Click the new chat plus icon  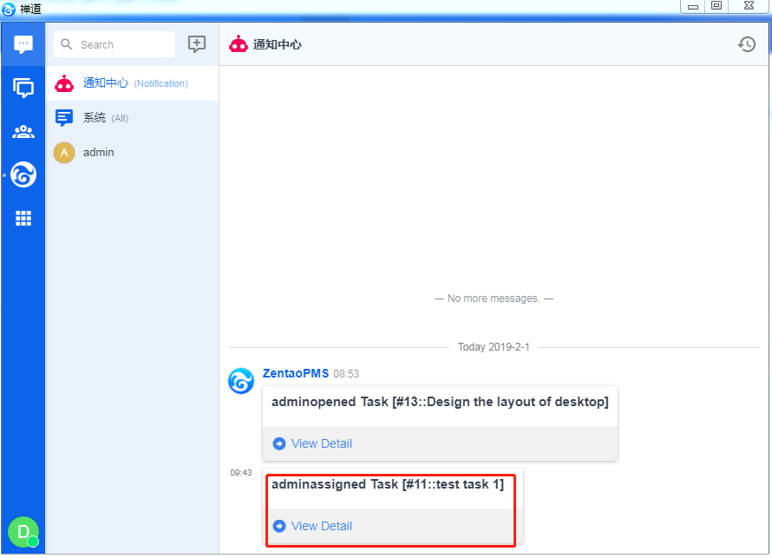coord(197,44)
